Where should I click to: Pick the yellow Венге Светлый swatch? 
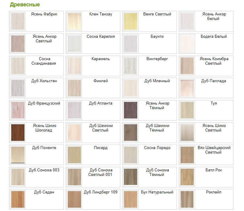click(x=131, y=21)
